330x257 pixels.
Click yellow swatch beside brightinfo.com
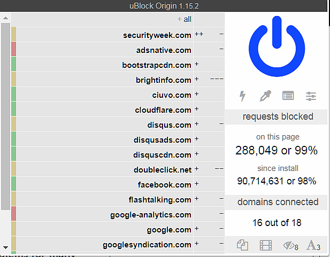[14, 79]
